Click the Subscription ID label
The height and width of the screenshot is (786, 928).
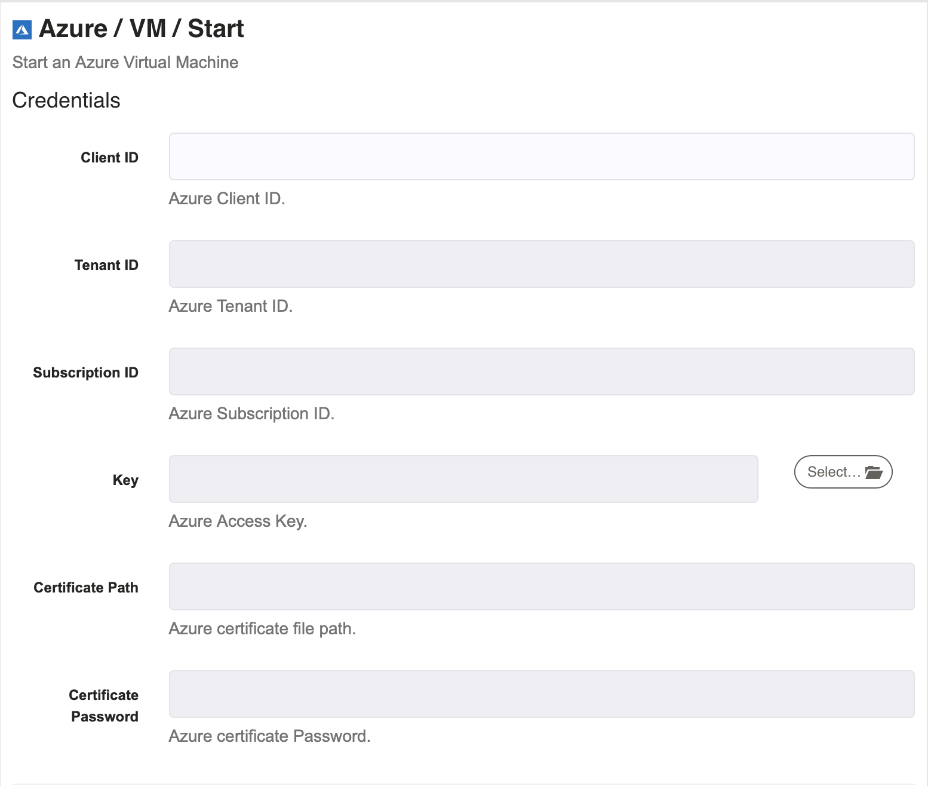point(85,373)
